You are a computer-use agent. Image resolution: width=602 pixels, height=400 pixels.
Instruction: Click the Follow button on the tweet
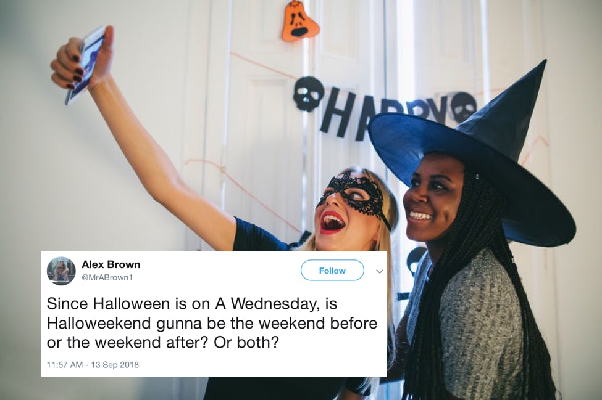pyautogui.click(x=332, y=271)
